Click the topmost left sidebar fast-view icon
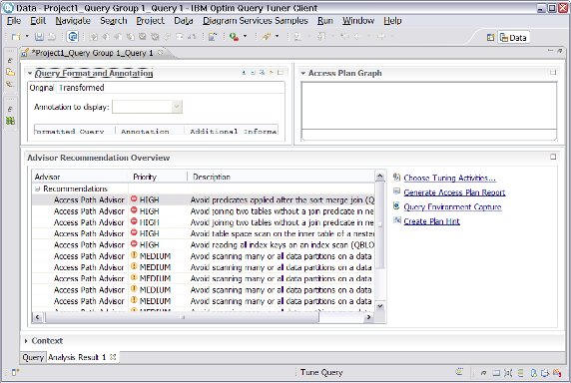Image resolution: width=571 pixels, height=383 pixels. point(10,61)
